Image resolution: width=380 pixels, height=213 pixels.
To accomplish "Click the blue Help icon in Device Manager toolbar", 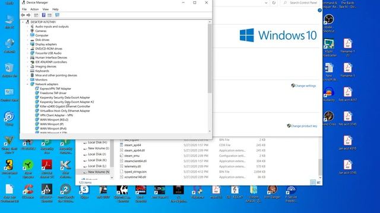I will tap(43, 15).
